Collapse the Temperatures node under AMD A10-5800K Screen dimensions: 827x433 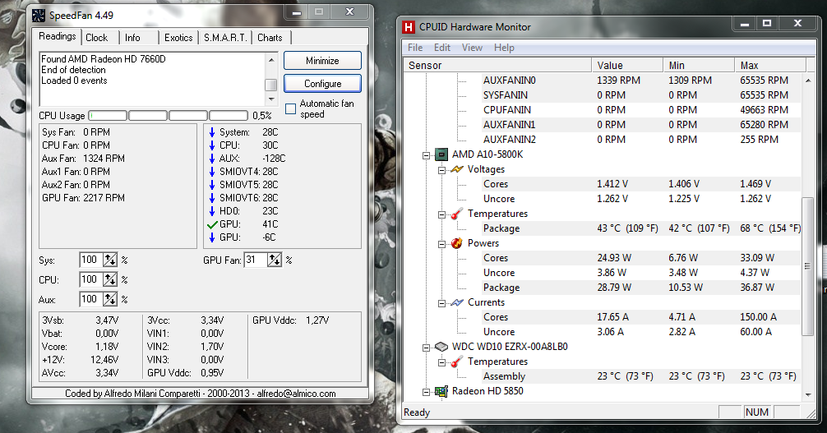442,214
